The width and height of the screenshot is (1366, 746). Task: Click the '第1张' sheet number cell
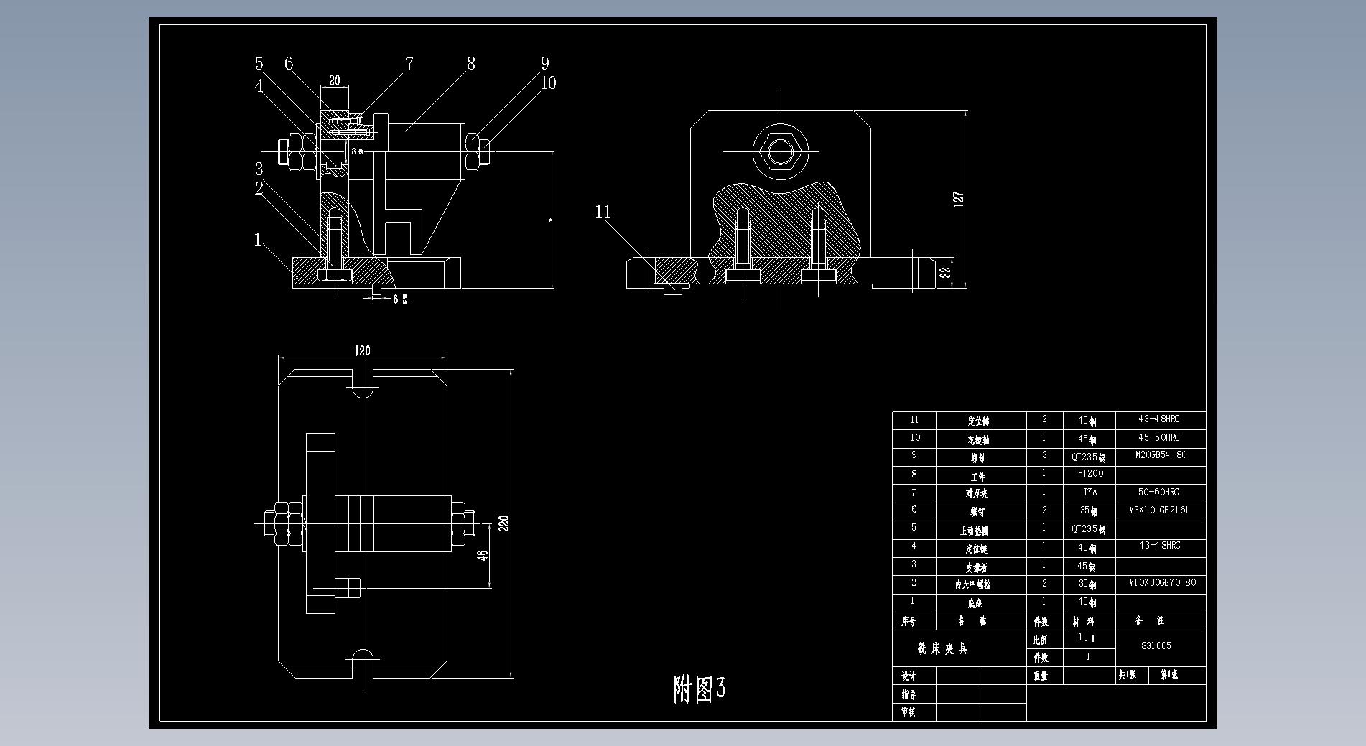(1168, 674)
